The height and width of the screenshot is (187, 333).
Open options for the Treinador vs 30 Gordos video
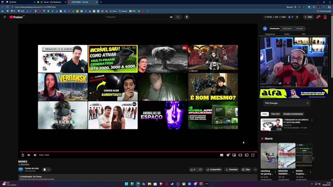(312, 120)
